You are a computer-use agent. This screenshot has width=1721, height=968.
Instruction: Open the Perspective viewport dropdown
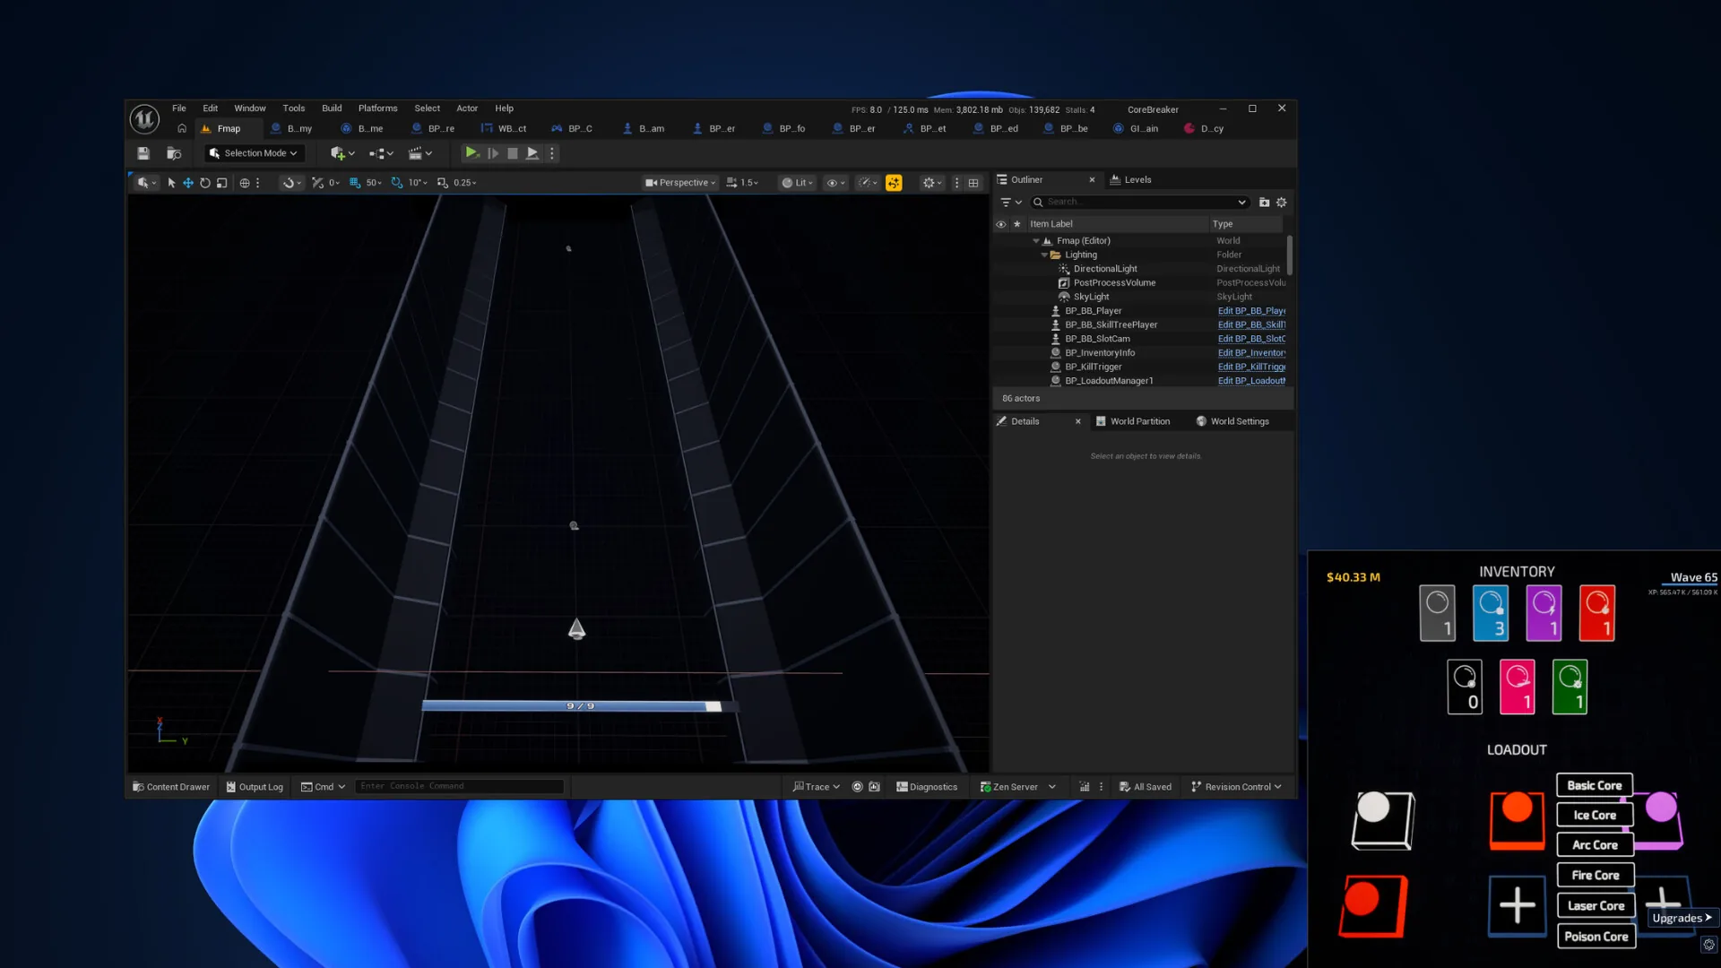680,183
